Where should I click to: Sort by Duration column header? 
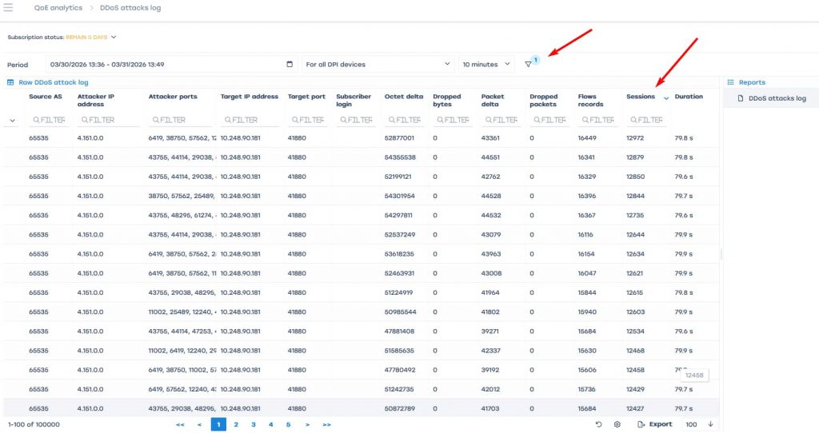[x=689, y=97]
